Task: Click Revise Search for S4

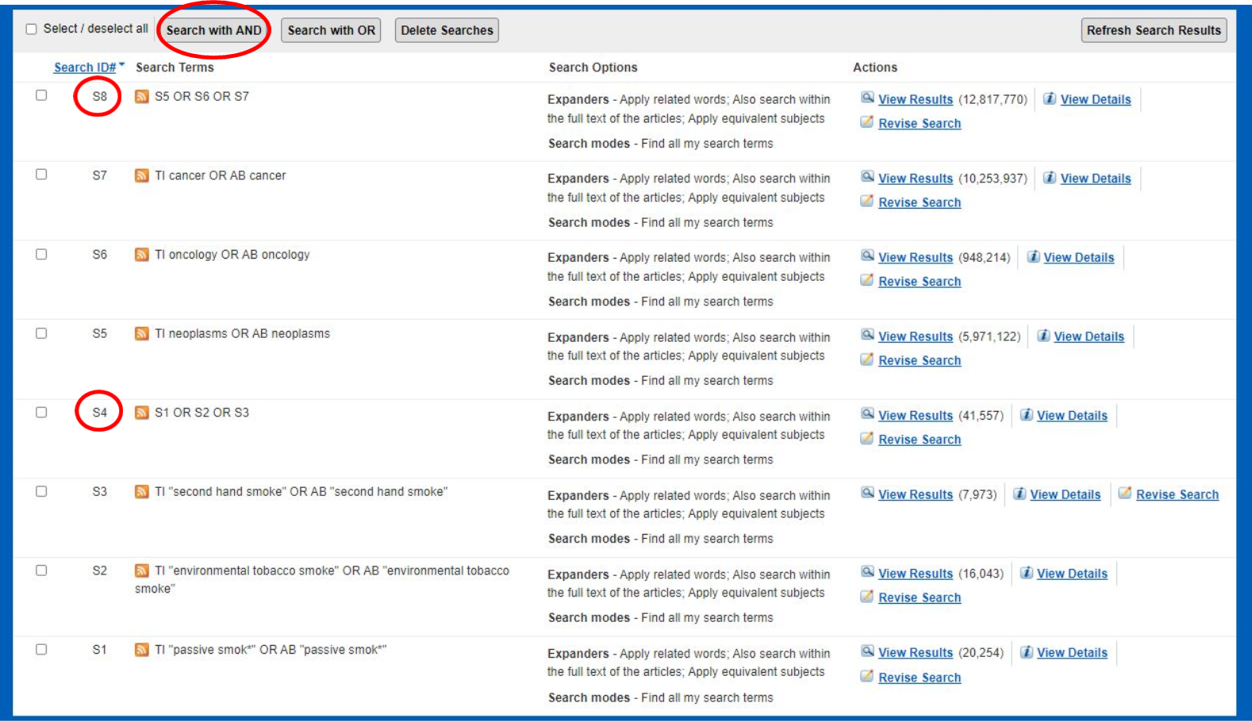Action: (920, 440)
